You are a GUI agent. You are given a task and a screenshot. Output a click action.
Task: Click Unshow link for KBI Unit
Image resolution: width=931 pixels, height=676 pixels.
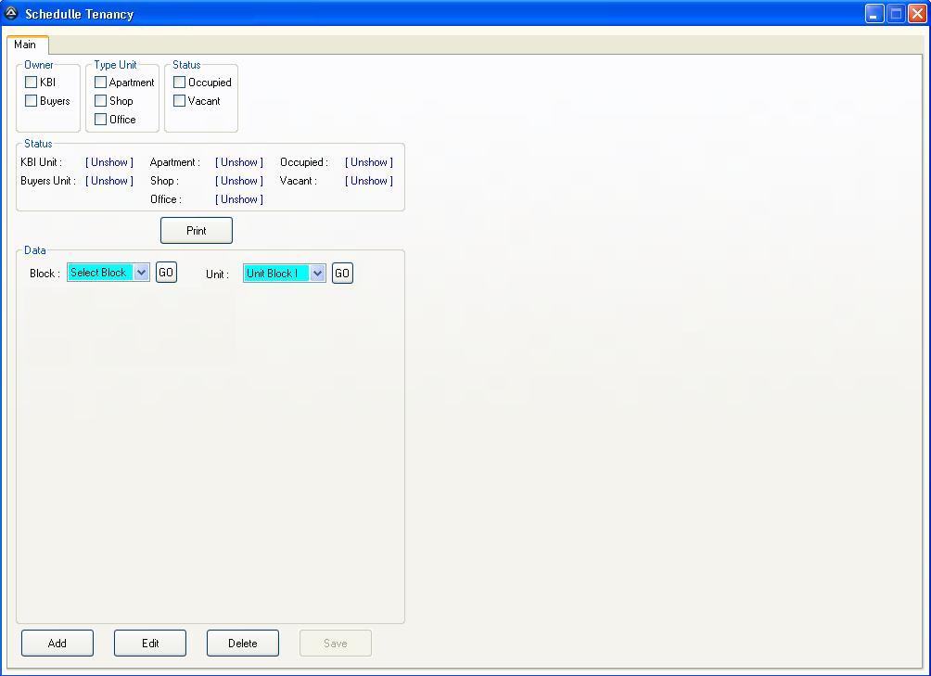click(109, 162)
